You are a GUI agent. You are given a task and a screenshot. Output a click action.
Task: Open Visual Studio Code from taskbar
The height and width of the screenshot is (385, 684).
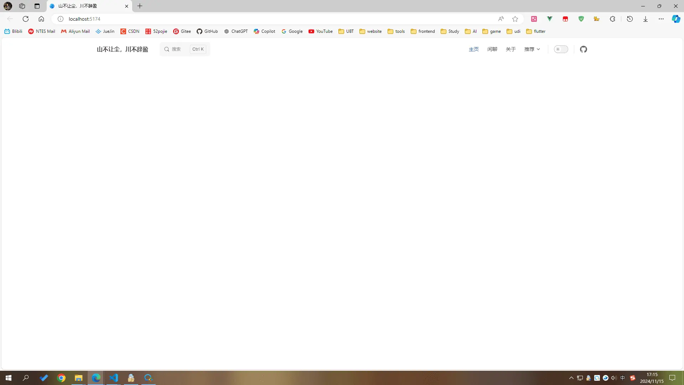[x=114, y=378]
